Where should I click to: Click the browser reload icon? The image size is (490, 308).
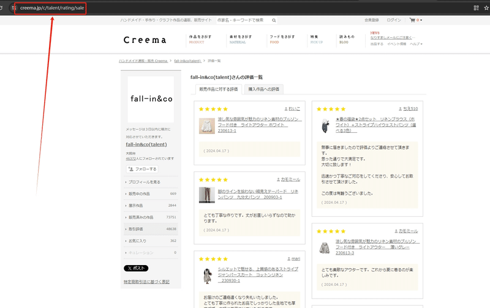pyautogui.click(x=1, y=8)
